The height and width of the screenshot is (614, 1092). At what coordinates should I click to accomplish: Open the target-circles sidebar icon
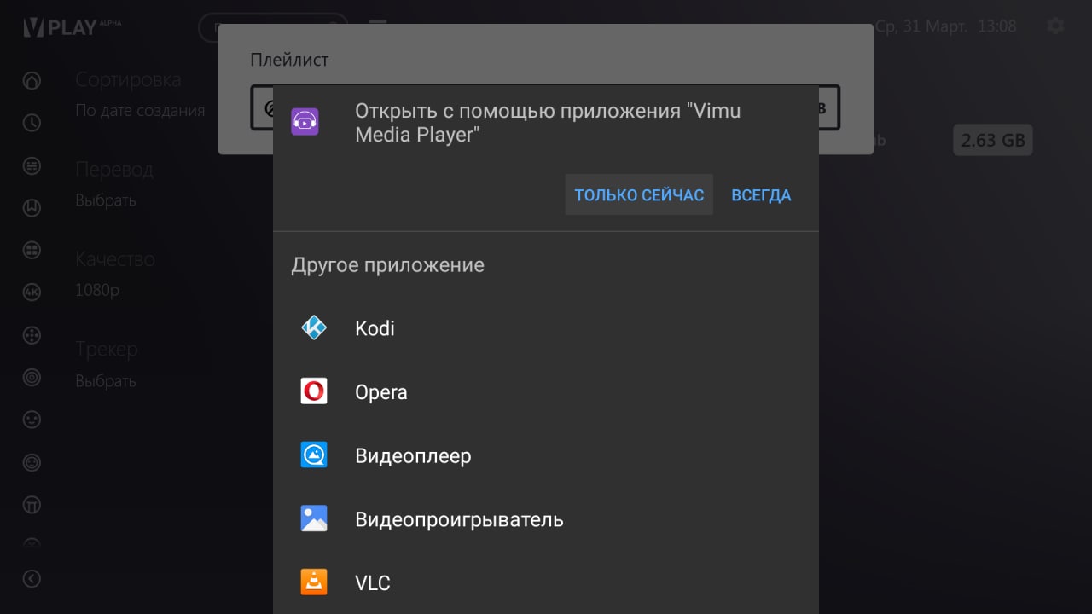tap(32, 377)
